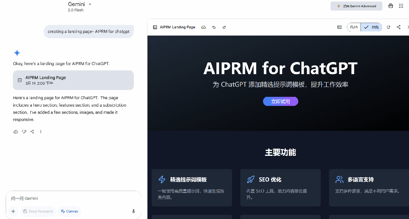
Task: Switch to the preview tab in canvas
Action: (x=371, y=27)
